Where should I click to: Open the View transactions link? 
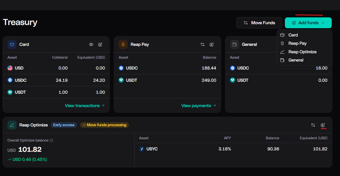pos(85,105)
